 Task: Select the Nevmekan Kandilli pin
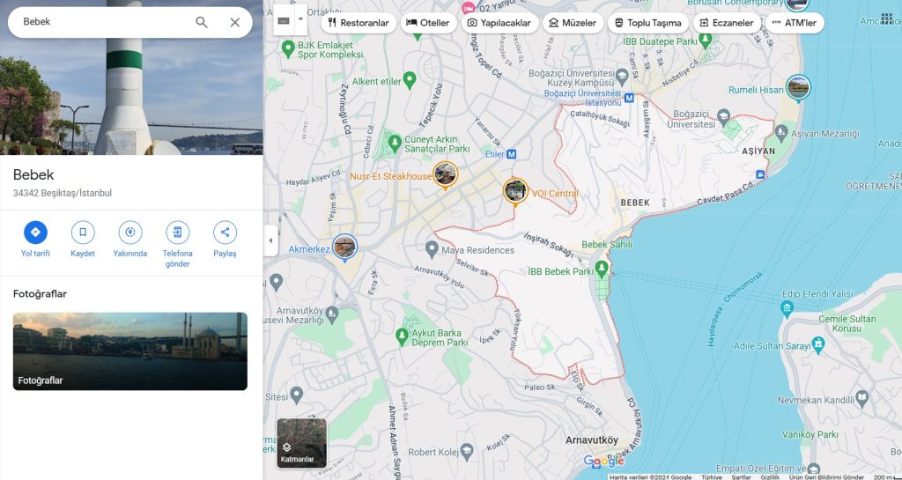coord(861,399)
